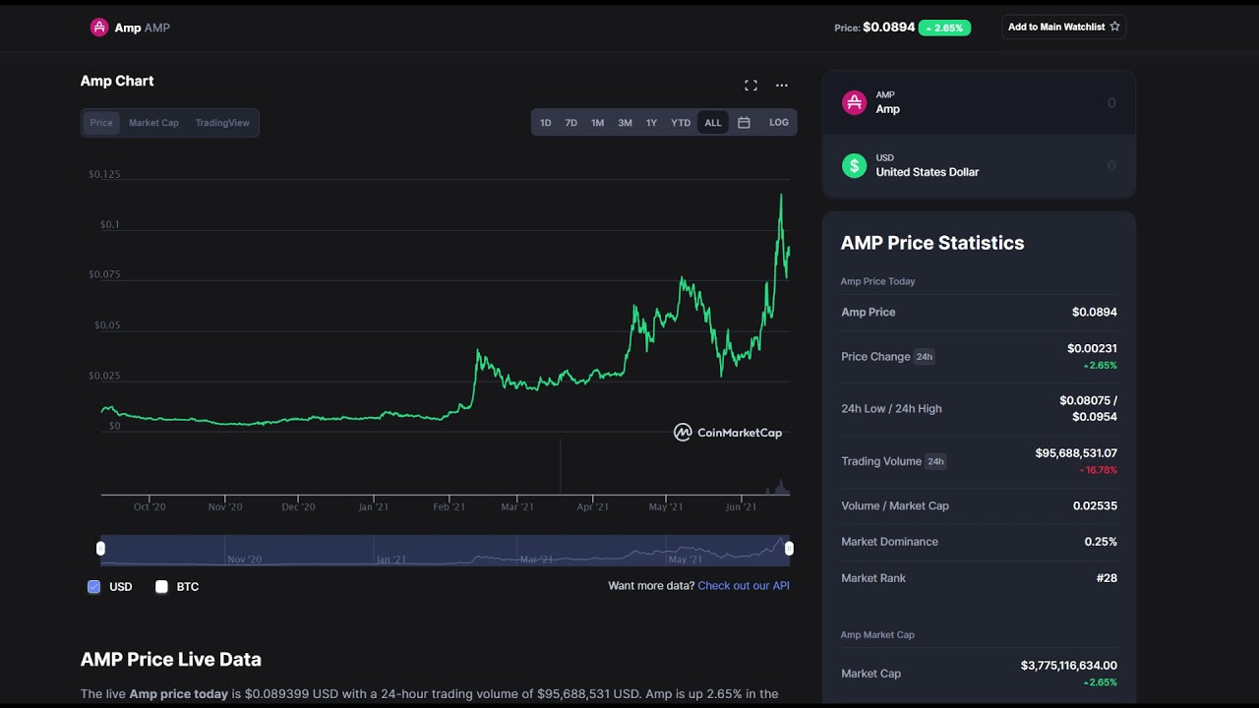Switch to the TradingView tab
The image size is (1259, 708).
222,123
